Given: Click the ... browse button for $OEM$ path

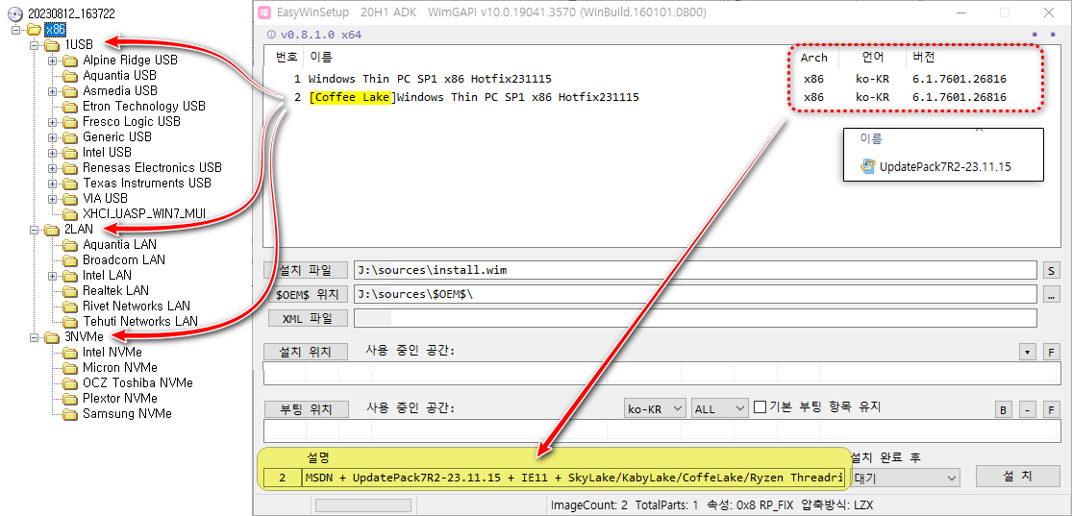Looking at the screenshot, I should 1052,294.
